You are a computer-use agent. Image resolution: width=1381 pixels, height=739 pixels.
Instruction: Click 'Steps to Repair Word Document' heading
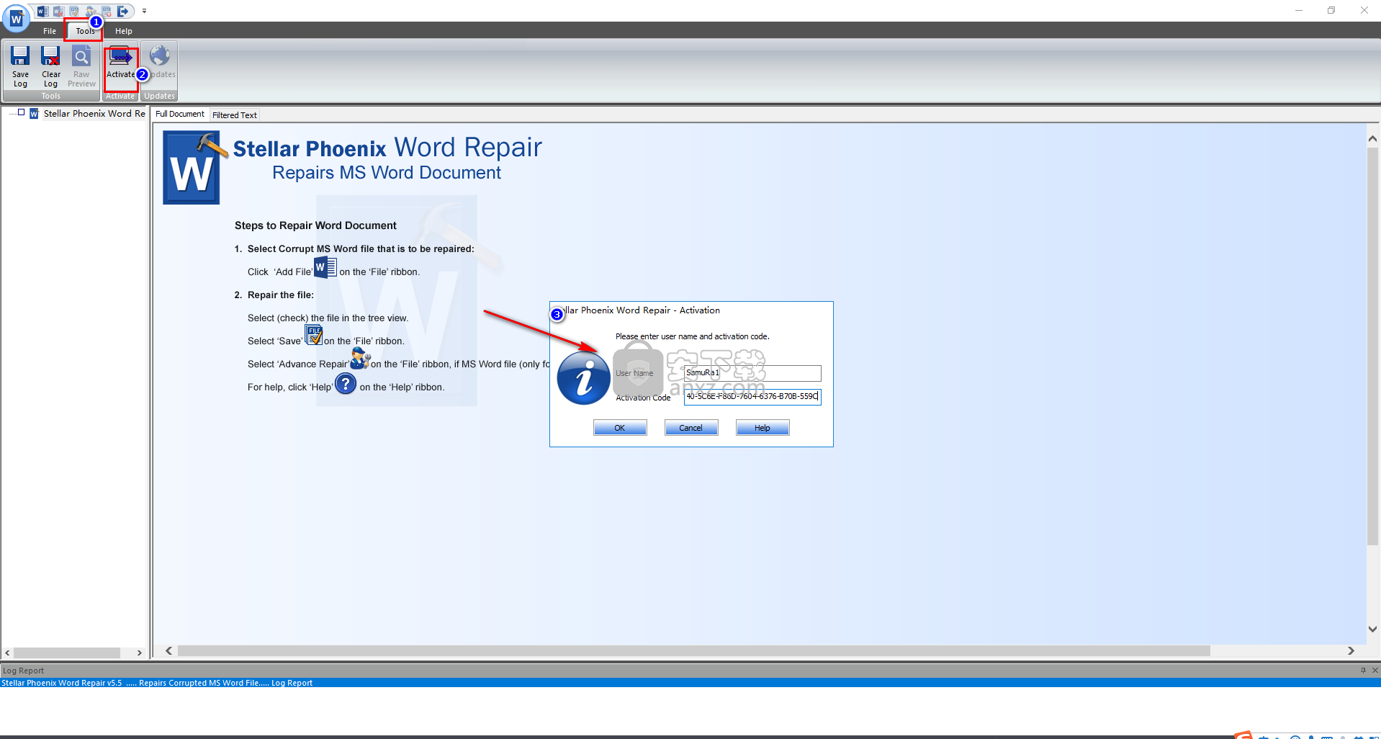coord(315,225)
